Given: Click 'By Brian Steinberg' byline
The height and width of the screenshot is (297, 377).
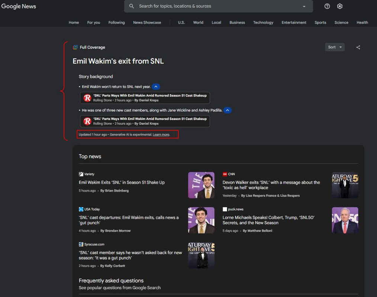Looking at the screenshot, I should click(115, 190).
